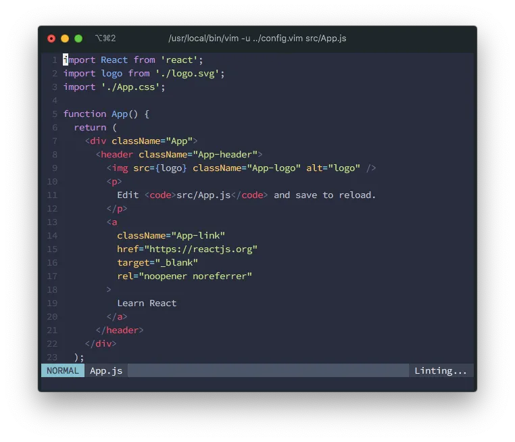
Task: Click the red close window button
Action: pos(51,39)
